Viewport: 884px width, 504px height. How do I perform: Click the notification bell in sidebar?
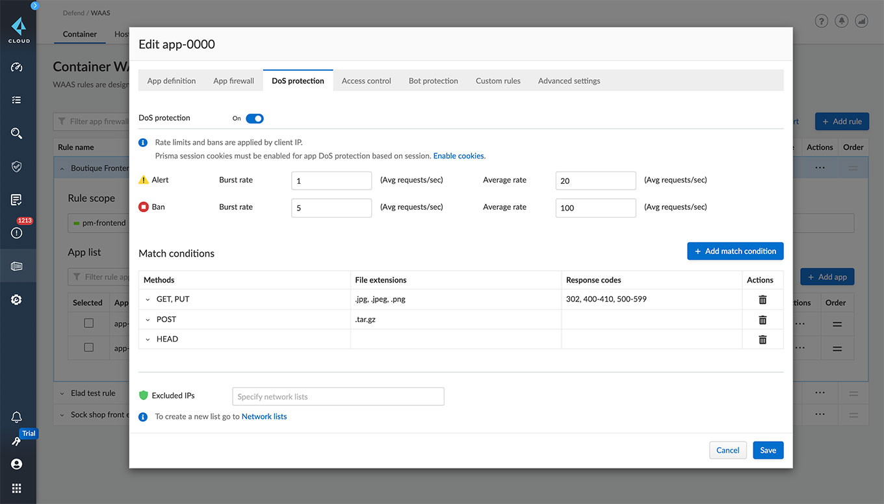click(17, 417)
